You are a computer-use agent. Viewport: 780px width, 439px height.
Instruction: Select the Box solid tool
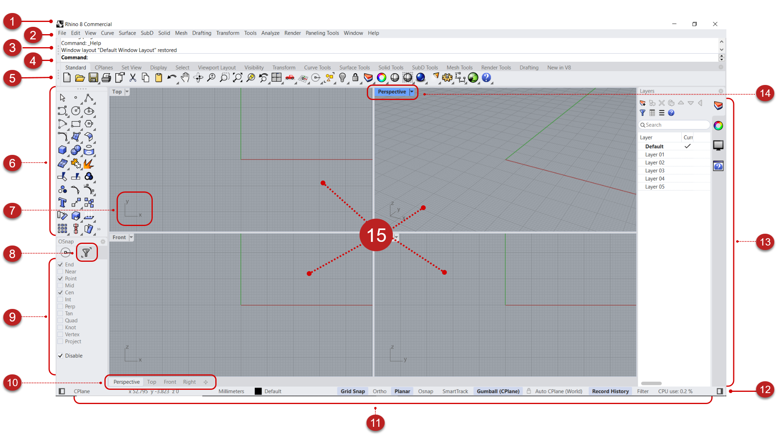(x=63, y=150)
